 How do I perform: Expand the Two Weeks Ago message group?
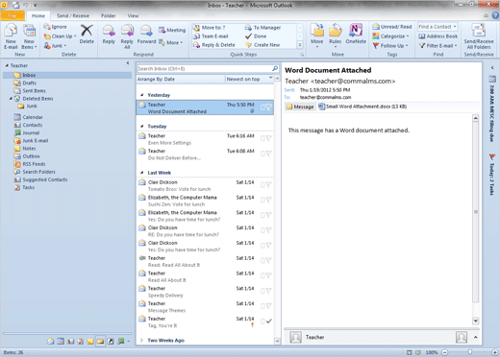tap(141, 341)
